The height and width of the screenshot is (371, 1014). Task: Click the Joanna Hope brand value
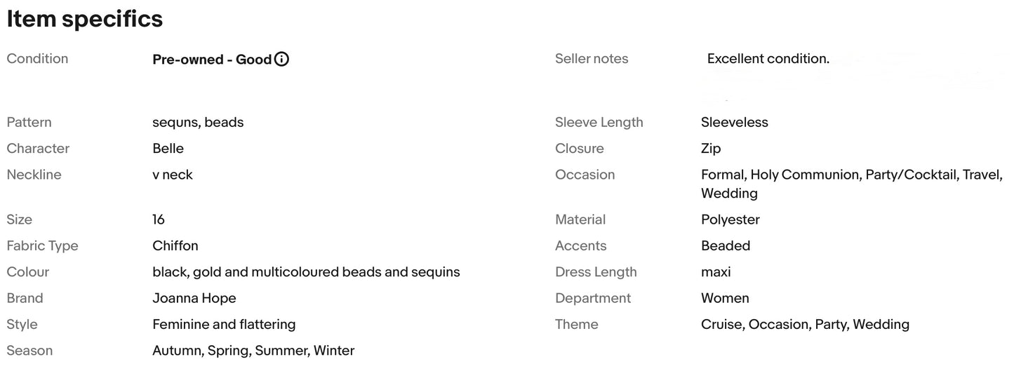194,298
